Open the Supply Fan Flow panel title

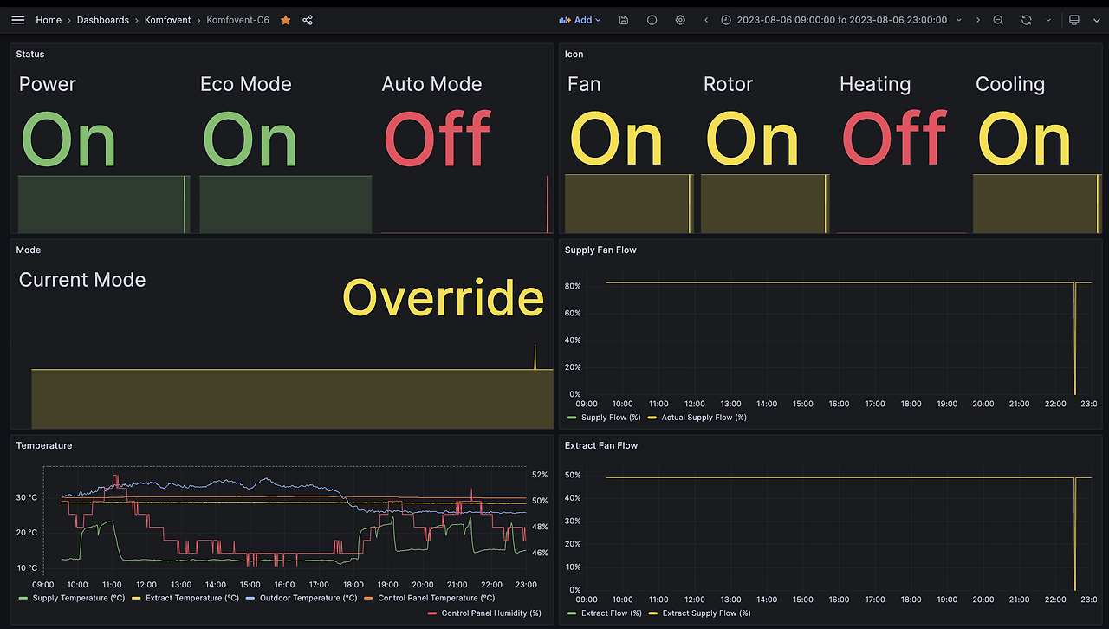coord(600,250)
